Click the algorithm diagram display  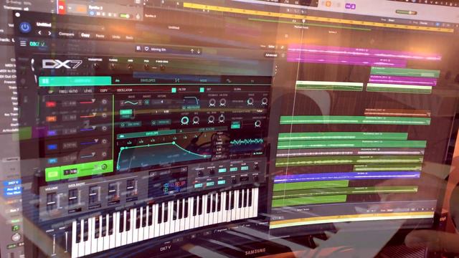(167, 182)
